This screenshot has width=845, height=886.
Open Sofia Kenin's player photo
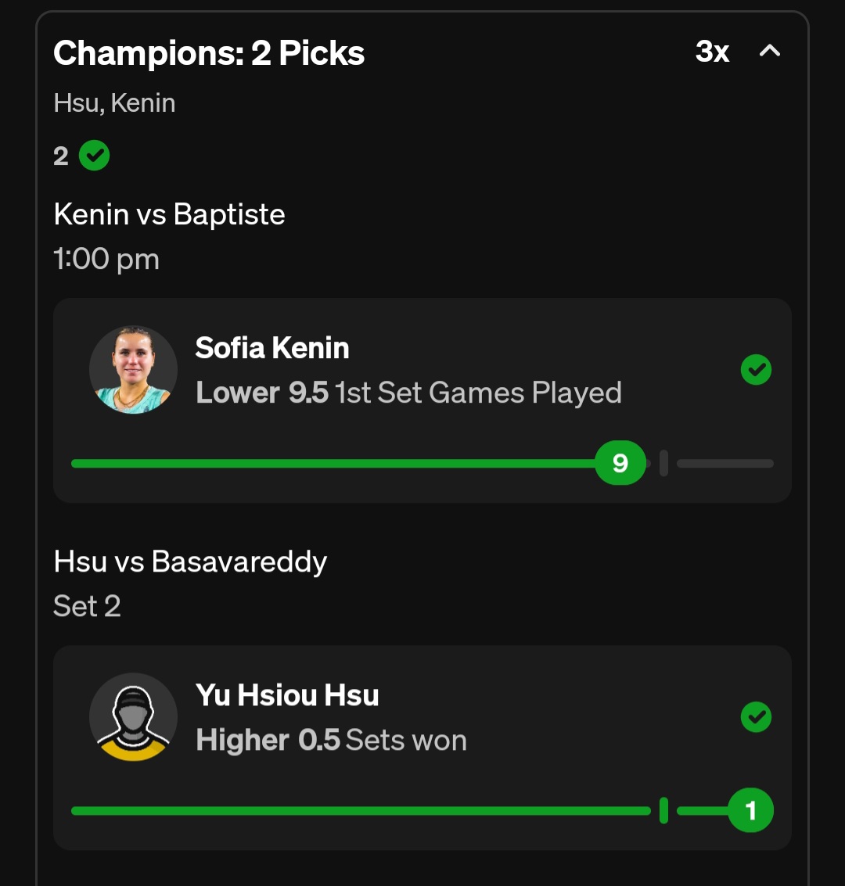pyautogui.click(x=133, y=370)
